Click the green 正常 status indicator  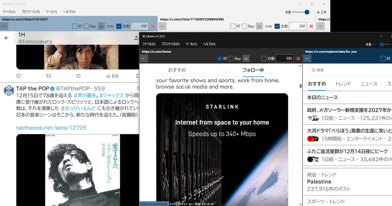[x=321, y=12]
